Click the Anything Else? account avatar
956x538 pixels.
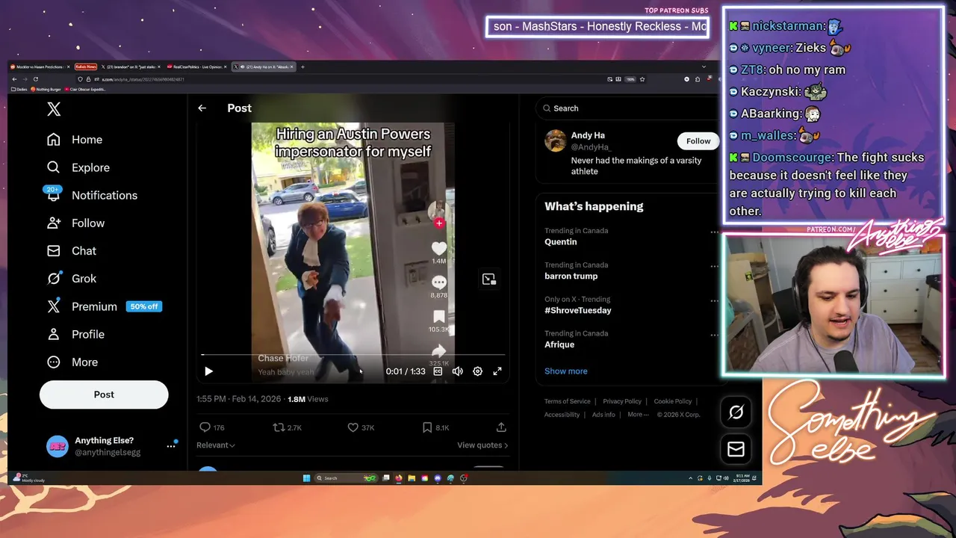[58, 446]
